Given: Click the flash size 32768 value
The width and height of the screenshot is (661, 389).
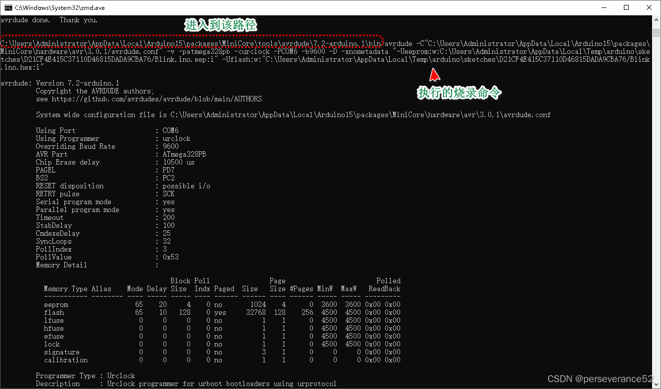Looking at the screenshot, I should tap(255, 312).
